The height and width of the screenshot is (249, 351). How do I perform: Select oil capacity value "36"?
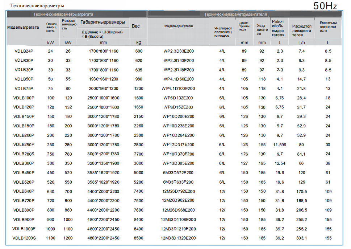328,164
